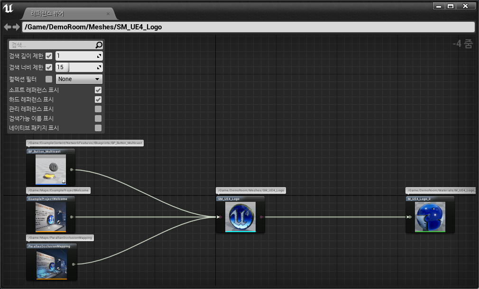Uncheck 하드 레퍼런스 표시
This screenshot has height=289, width=479.
pos(98,99)
